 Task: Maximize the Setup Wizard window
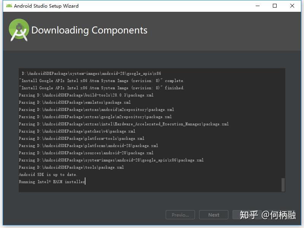click(x=275, y=6)
